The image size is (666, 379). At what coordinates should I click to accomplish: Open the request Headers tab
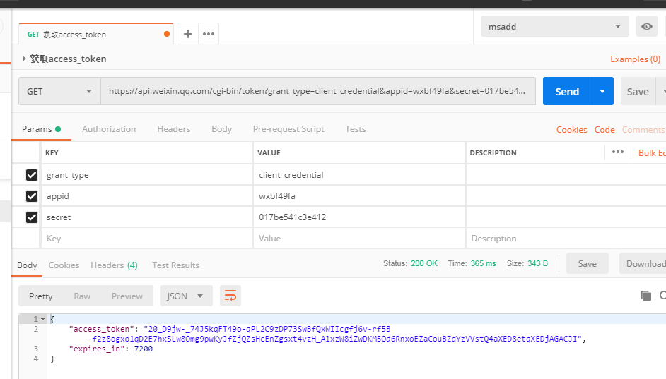(174, 129)
